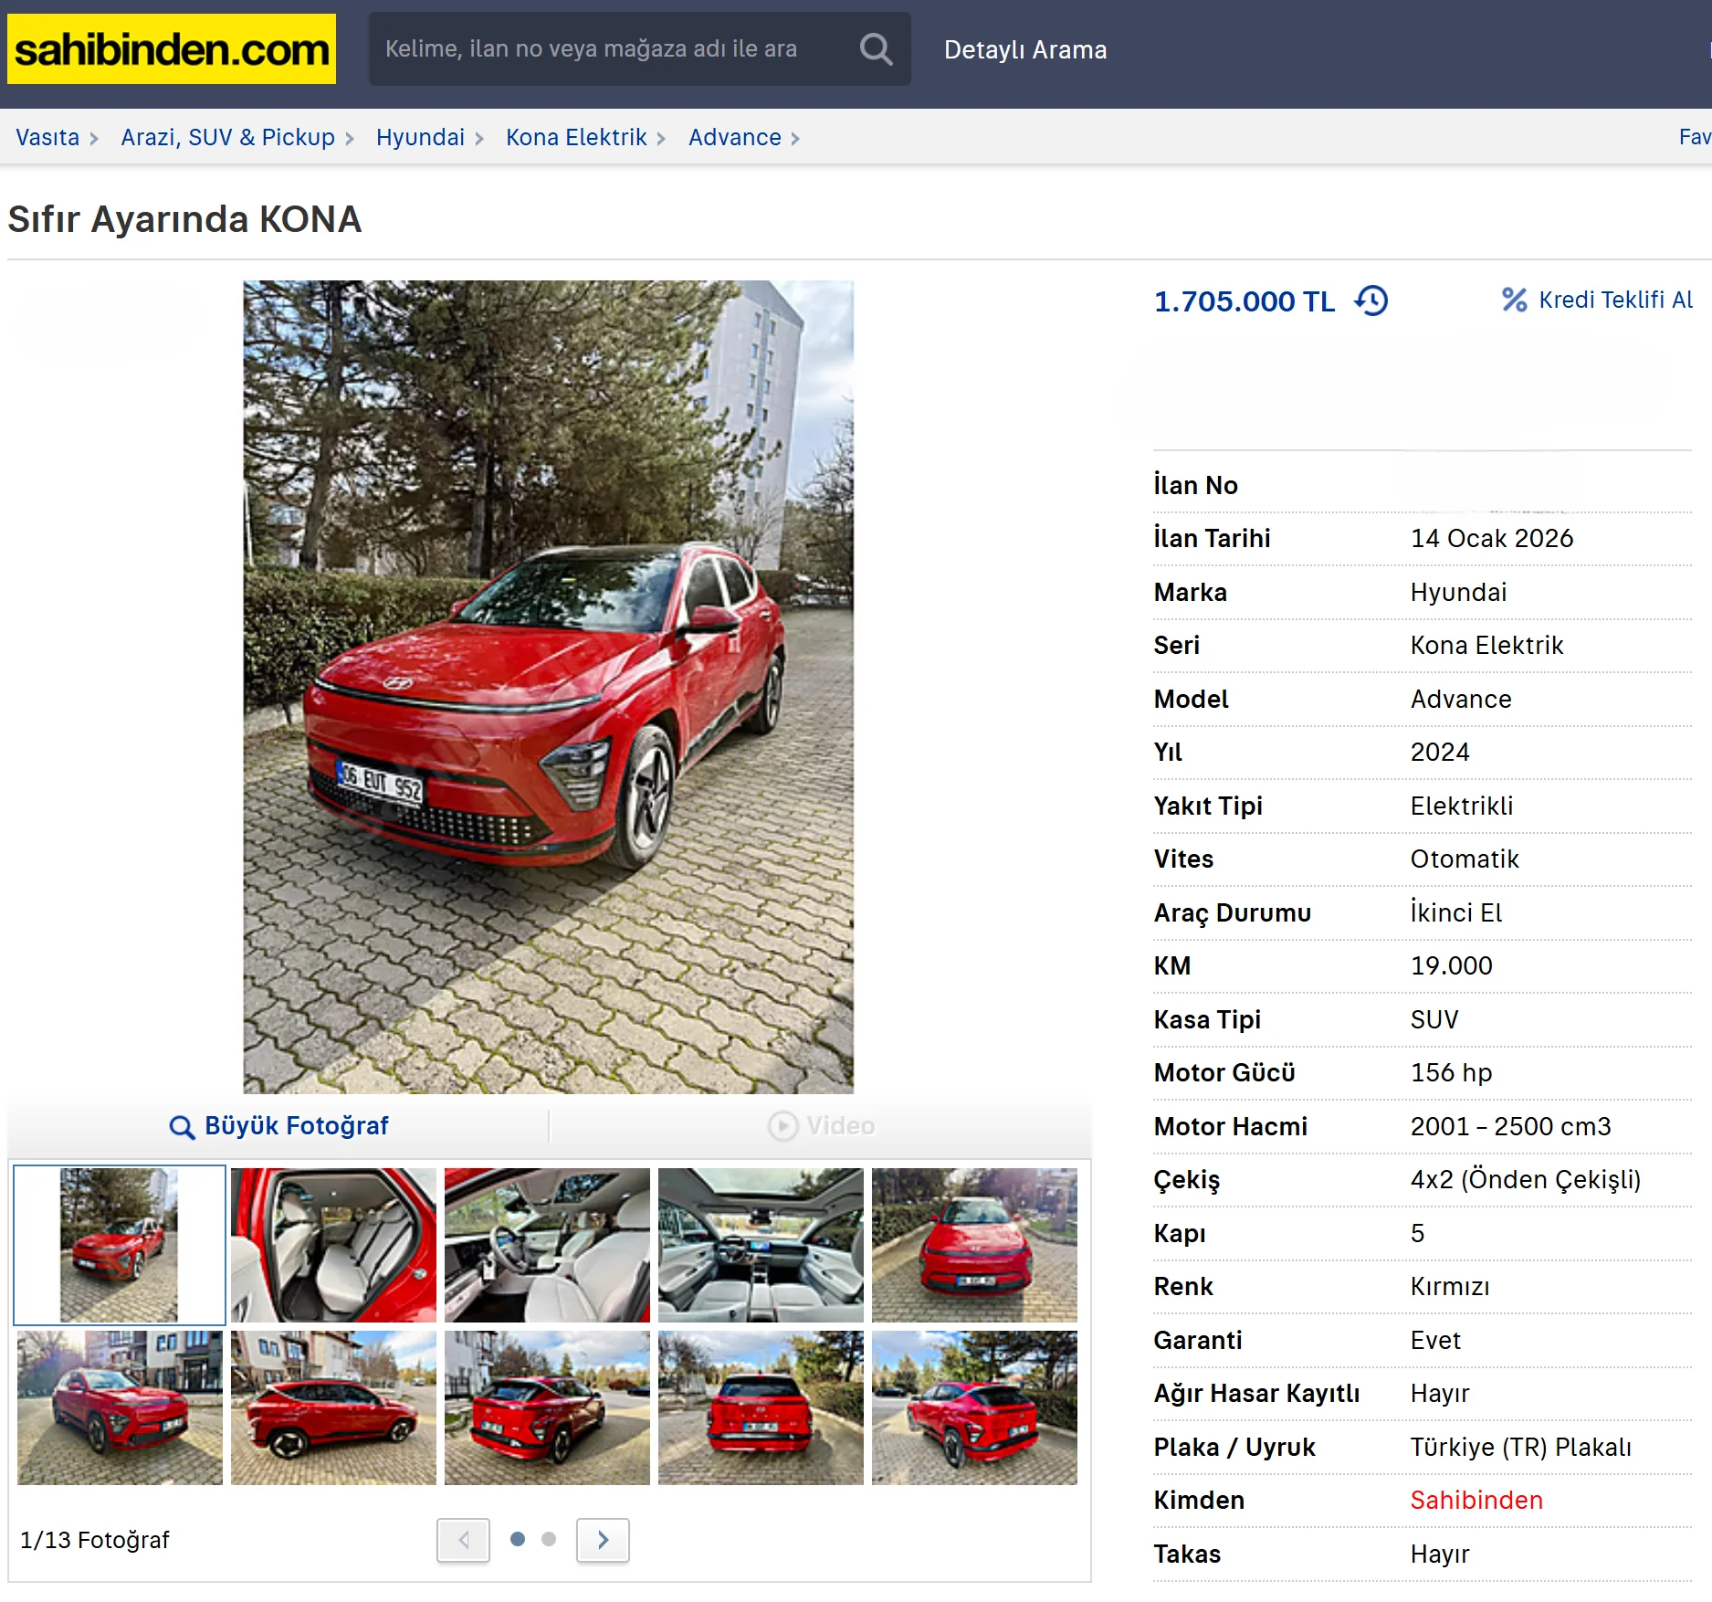Click the Evet warranty value
The height and width of the screenshot is (1602, 1712).
click(x=1435, y=1341)
